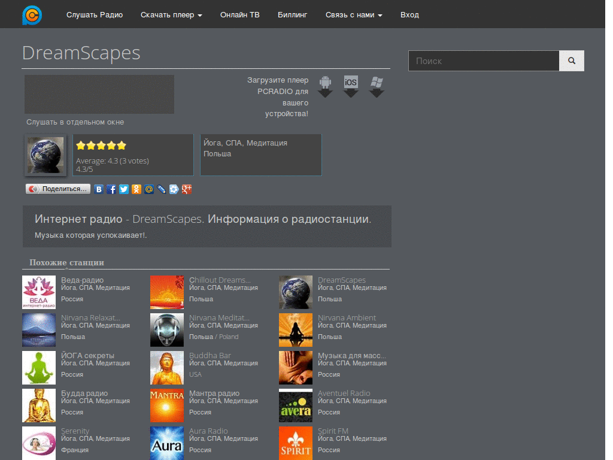Open the Spirit FM station title link
The width and height of the screenshot is (613, 460).
click(x=333, y=431)
